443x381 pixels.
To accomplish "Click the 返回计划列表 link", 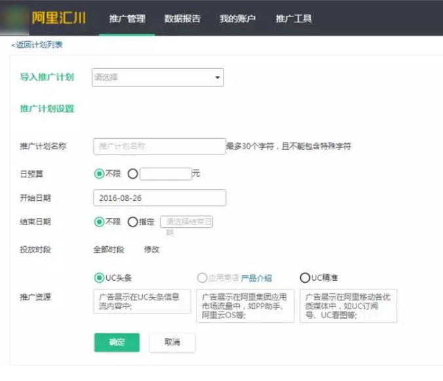I will tap(37, 45).
